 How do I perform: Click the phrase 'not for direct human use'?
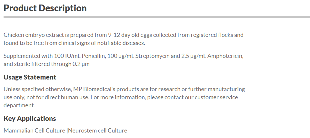(x=57, y=97)
